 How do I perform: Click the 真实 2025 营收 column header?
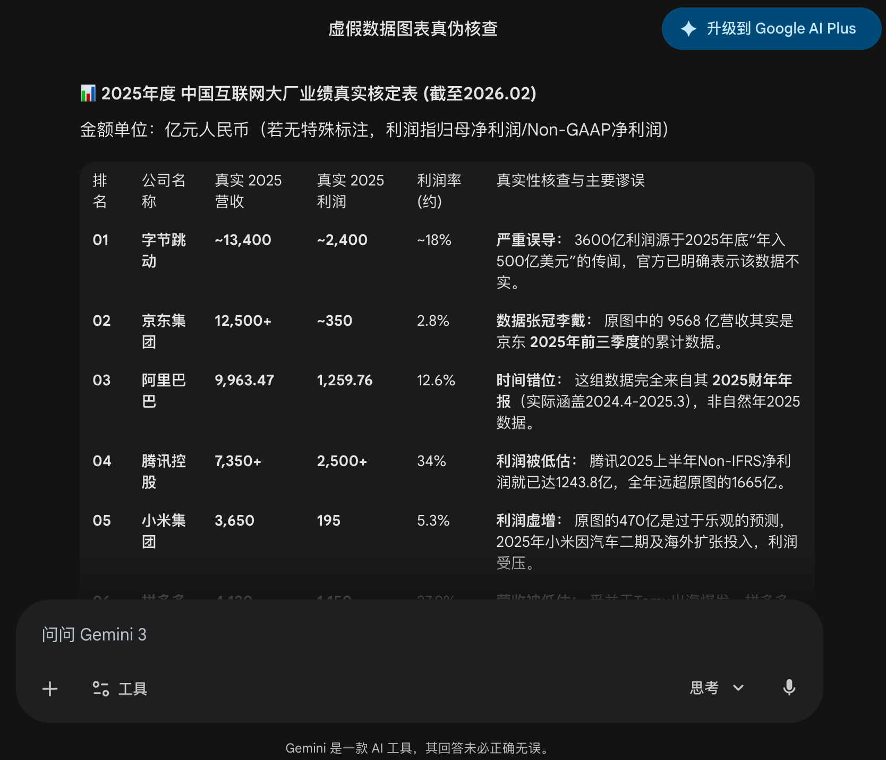coord(248,191)
